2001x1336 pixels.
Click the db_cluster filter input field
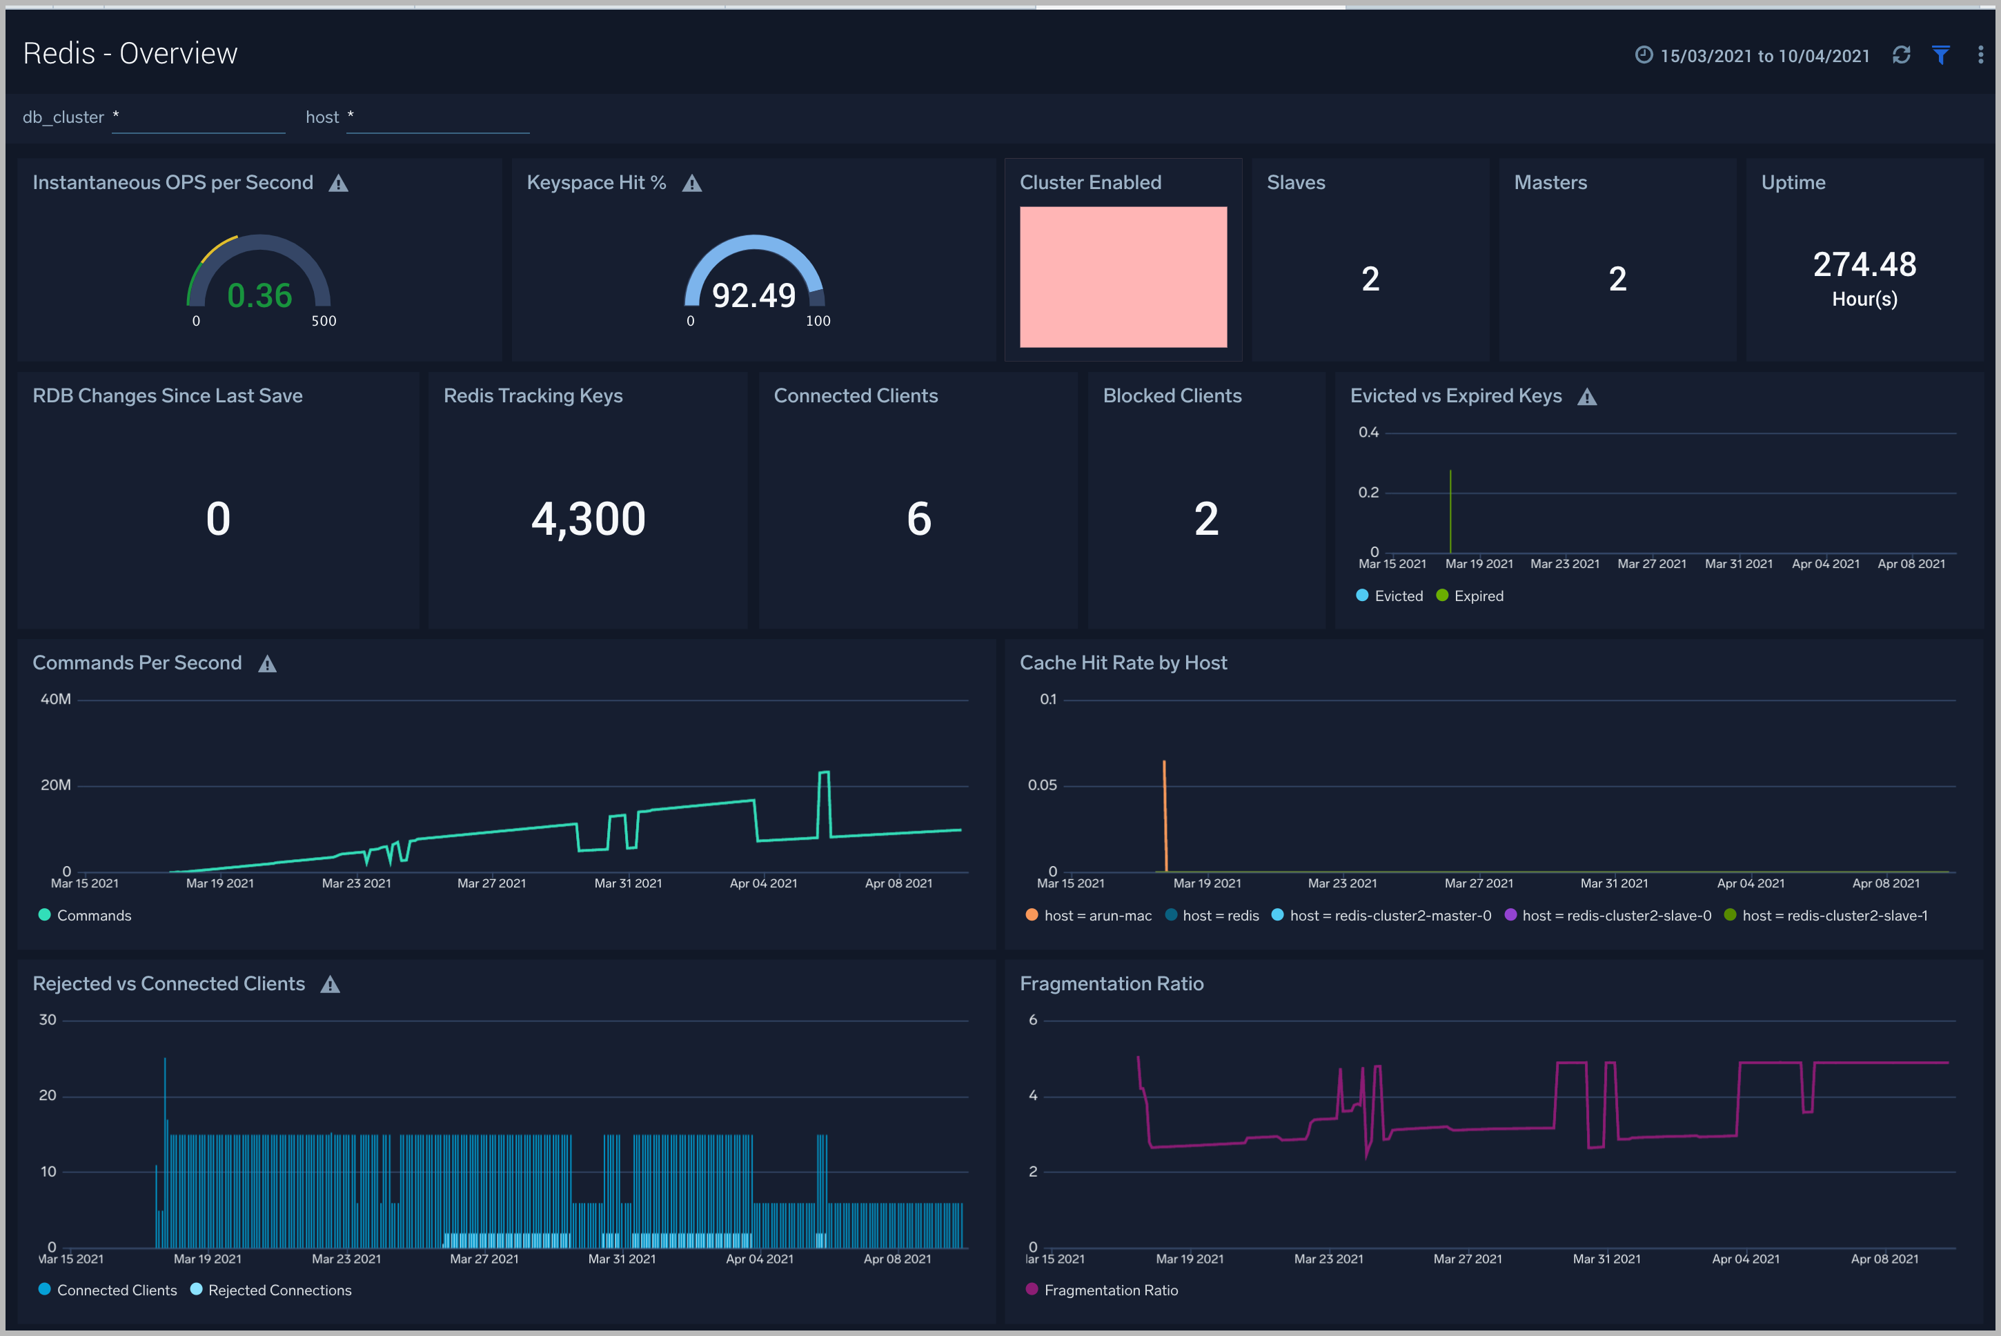[199, 117]
